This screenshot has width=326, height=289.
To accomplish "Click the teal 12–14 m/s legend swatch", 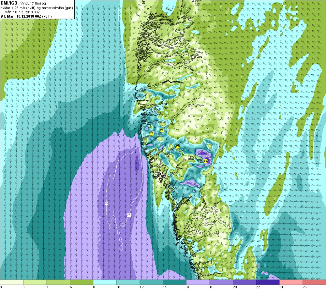I will [151, 282].
